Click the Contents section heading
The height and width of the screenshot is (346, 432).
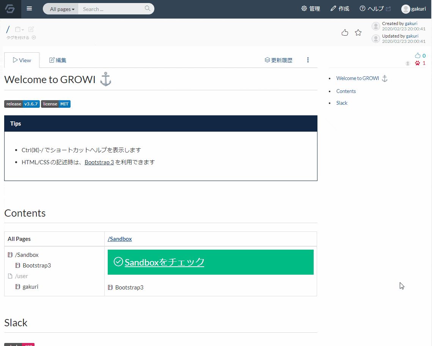[25, 213]
